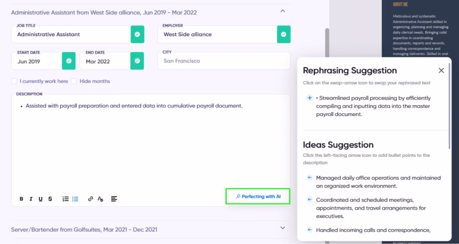Toggle bold formatting in description toolbar
Image resolution: width=459 pixels, height=244 pixels.
tap(22, 199)
